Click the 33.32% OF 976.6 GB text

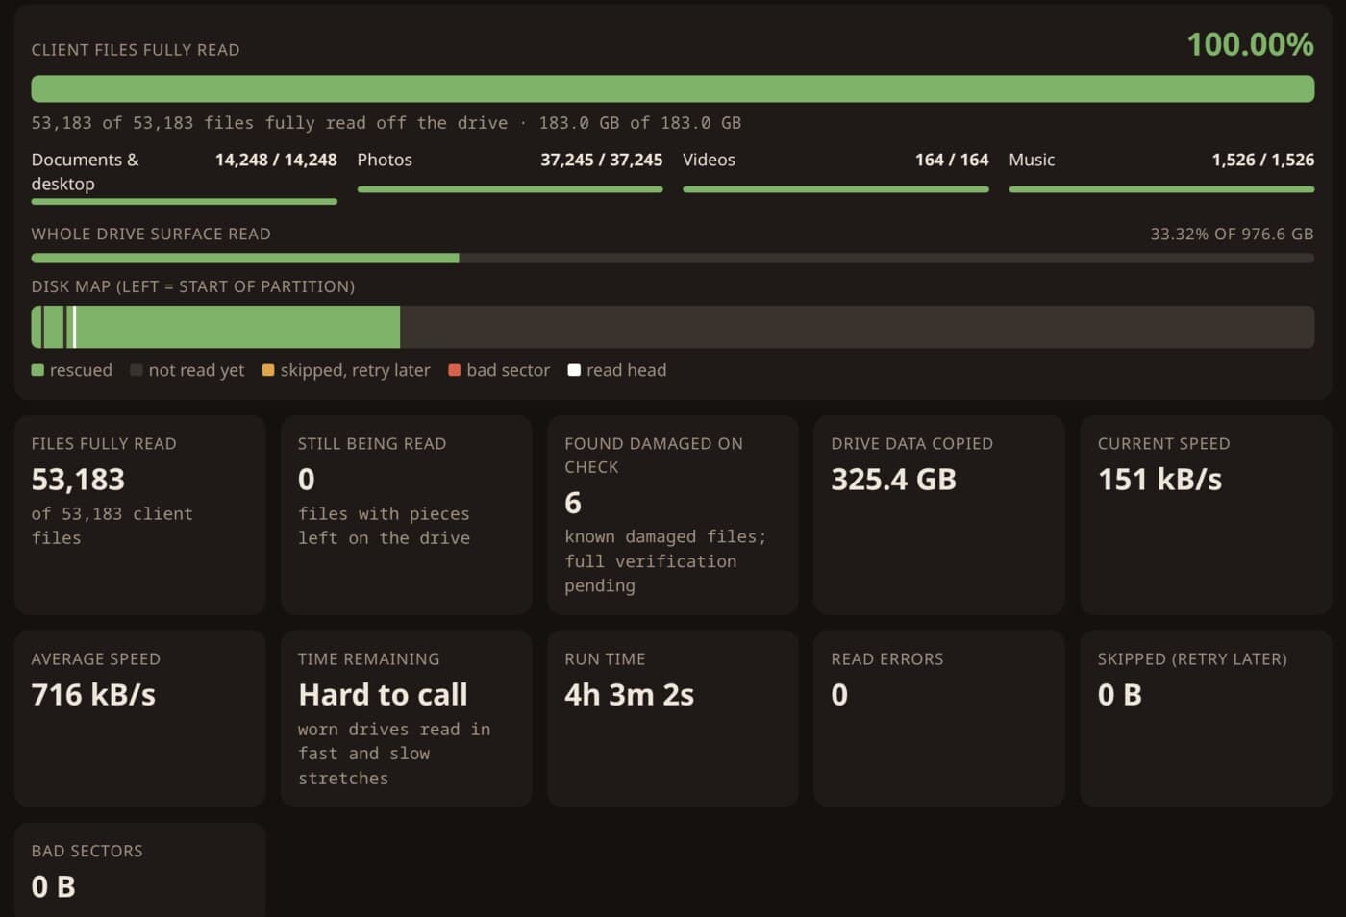pos(1232,235)
